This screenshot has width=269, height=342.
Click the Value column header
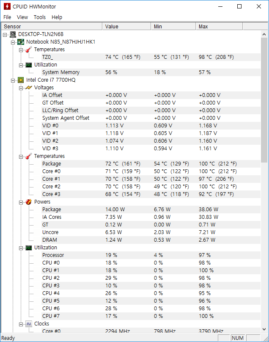pyautogui.click(x=126, y=26)
